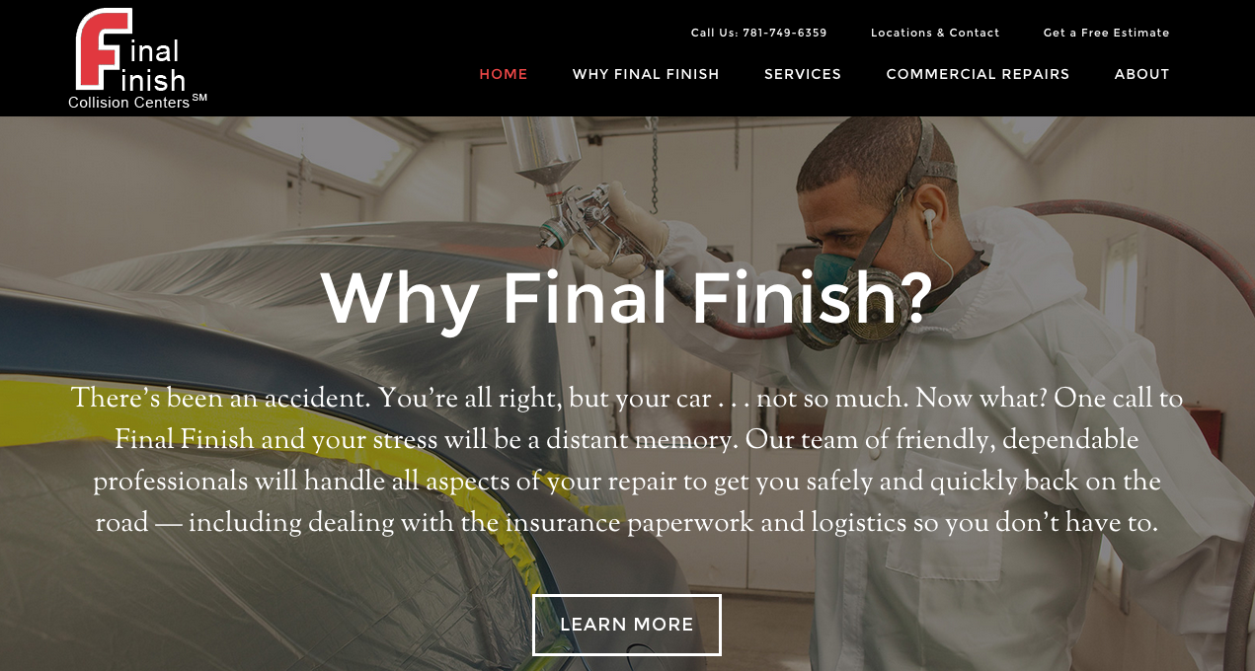Request a free estimate from header
1255x671 pixels.
tap(1106, 33)
